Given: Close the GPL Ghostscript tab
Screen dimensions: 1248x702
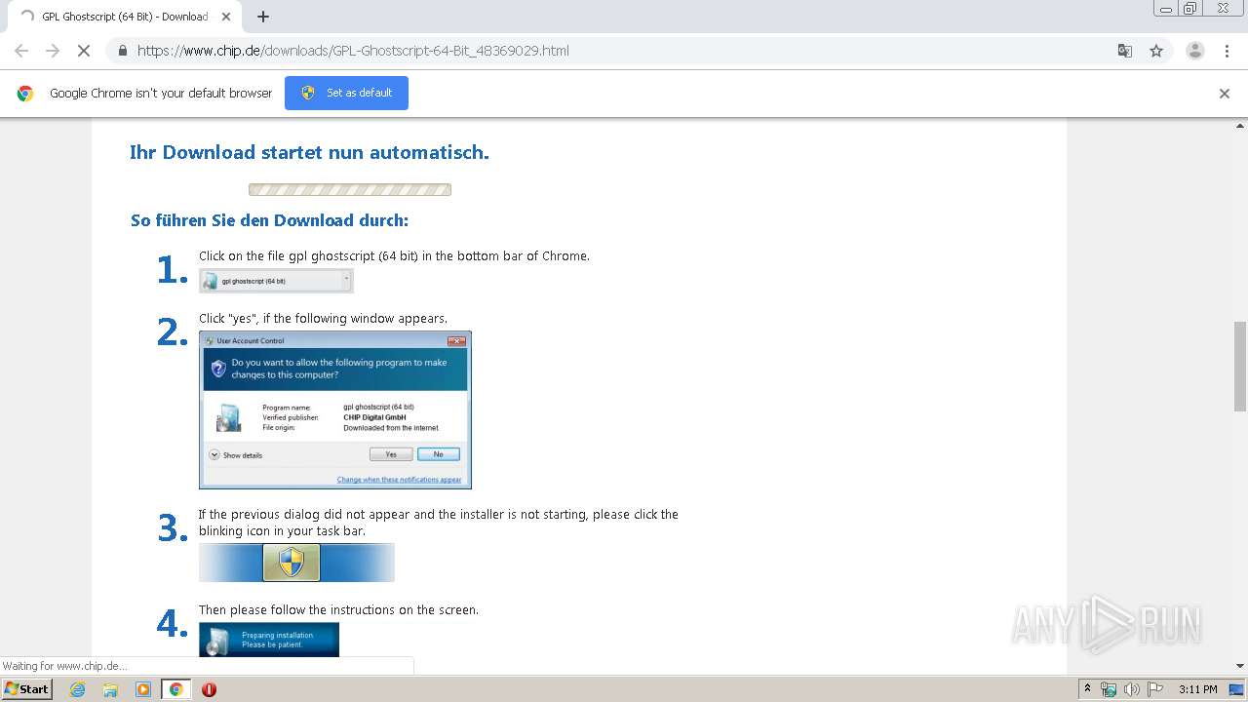Looking at the screenshot, I should (x=226, y=17).
